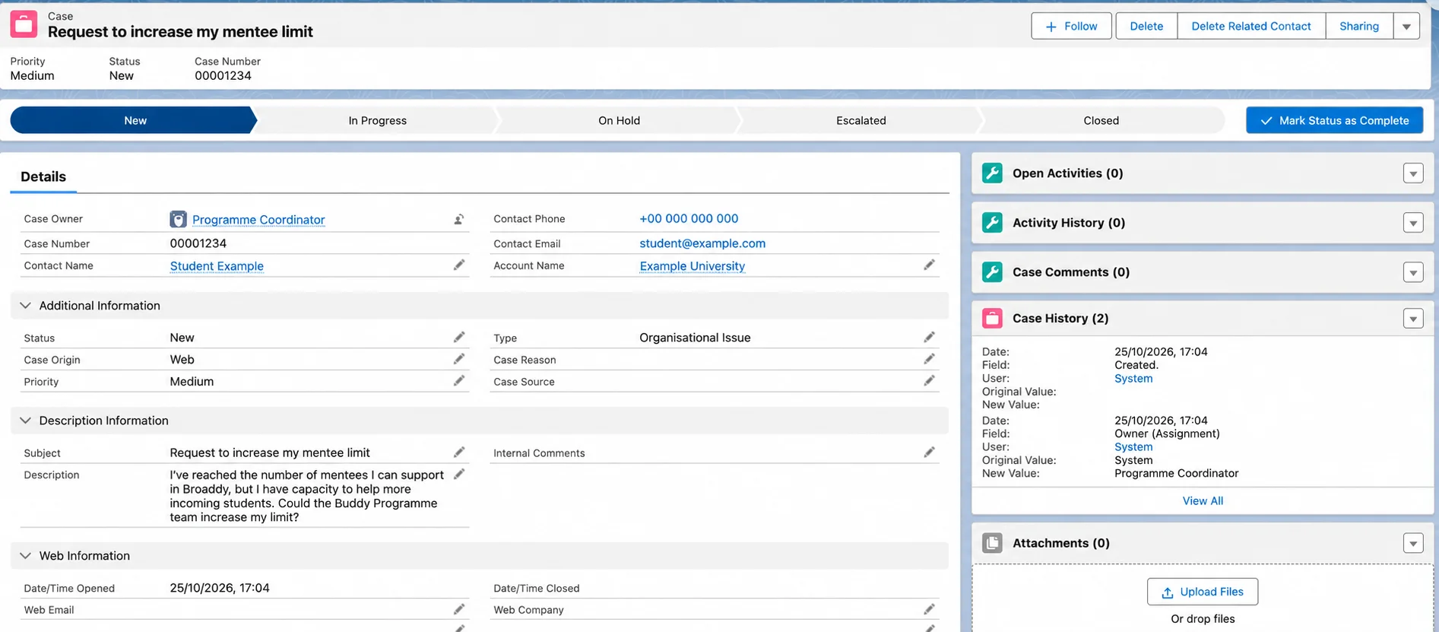Viewport: 1439px width, 632px height.
Task: Edit Account Name with its pencil icon
Action: pos(929,265)
